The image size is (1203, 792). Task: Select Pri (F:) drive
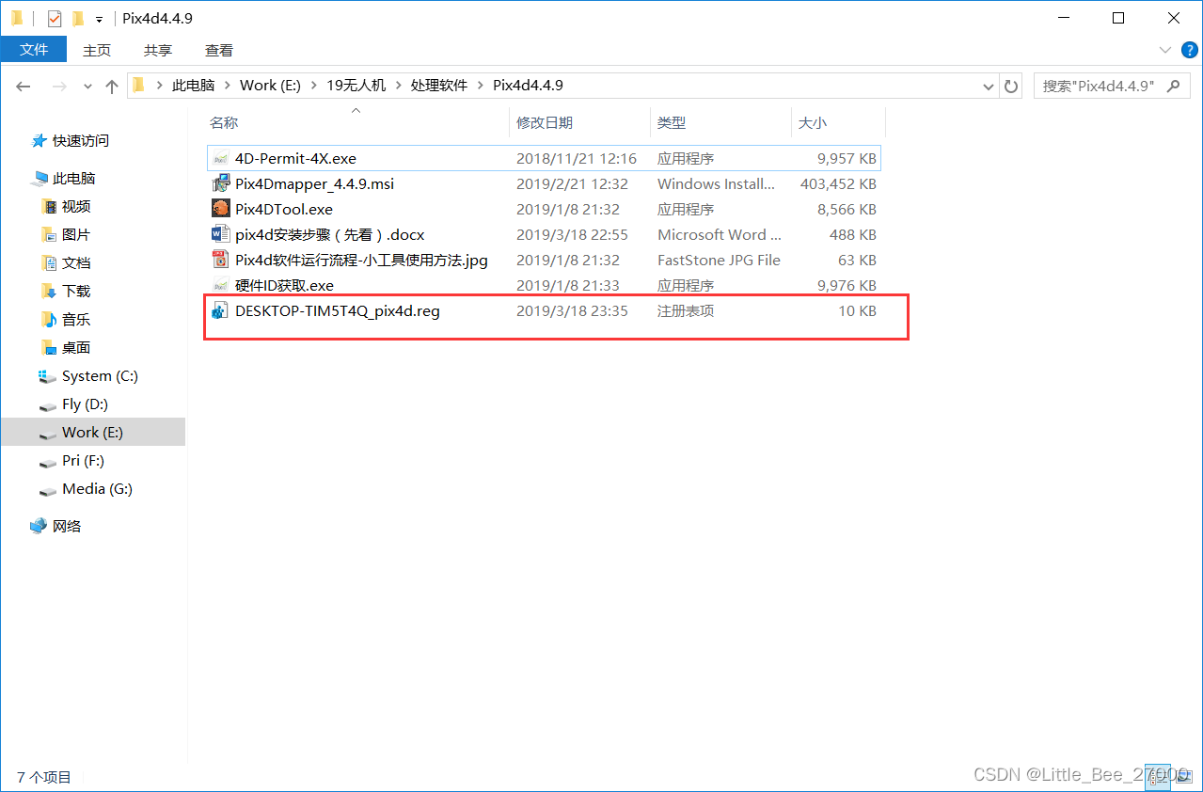[x=83, y=460]
